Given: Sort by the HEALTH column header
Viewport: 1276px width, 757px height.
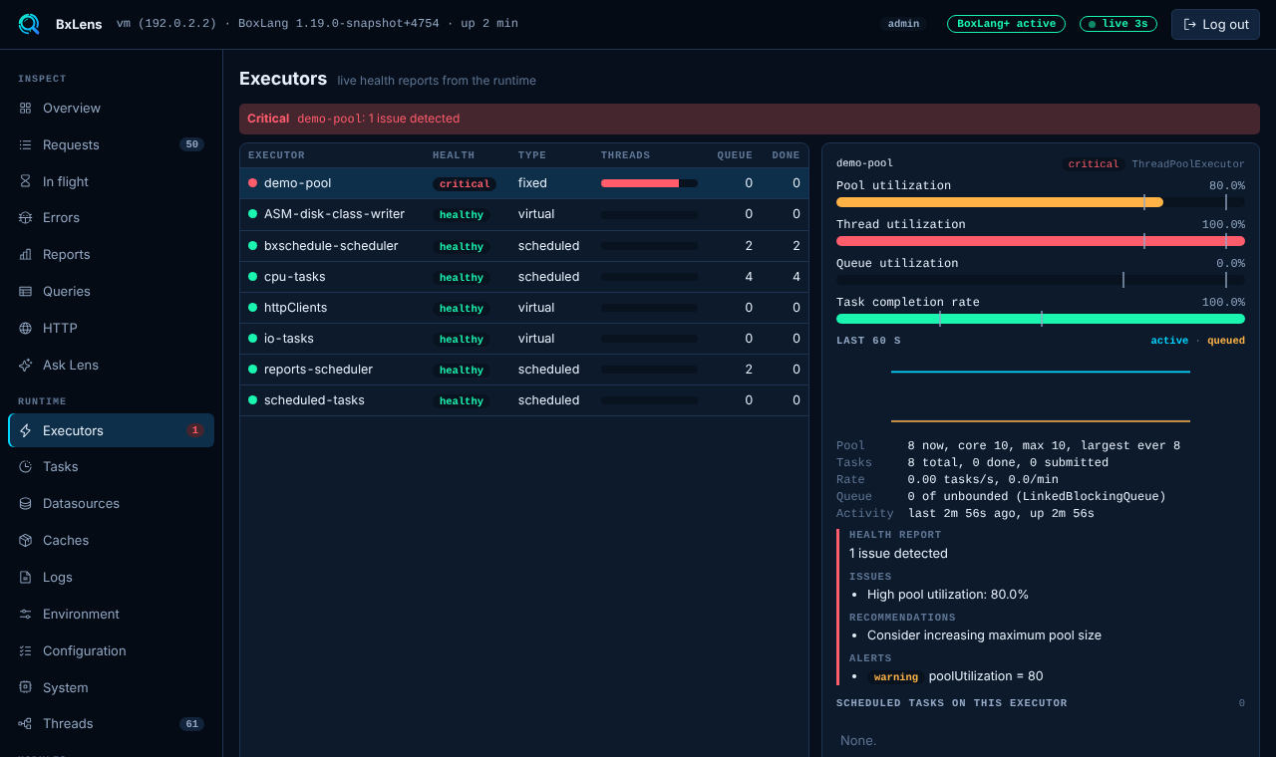Looking at the screenshot, I should tap(454, 155).
